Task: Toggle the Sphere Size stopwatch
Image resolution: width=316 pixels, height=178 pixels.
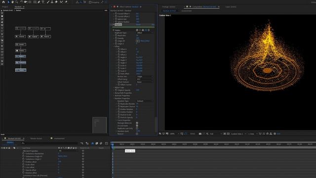Action: pyautogui.click(x=116, y=19)
